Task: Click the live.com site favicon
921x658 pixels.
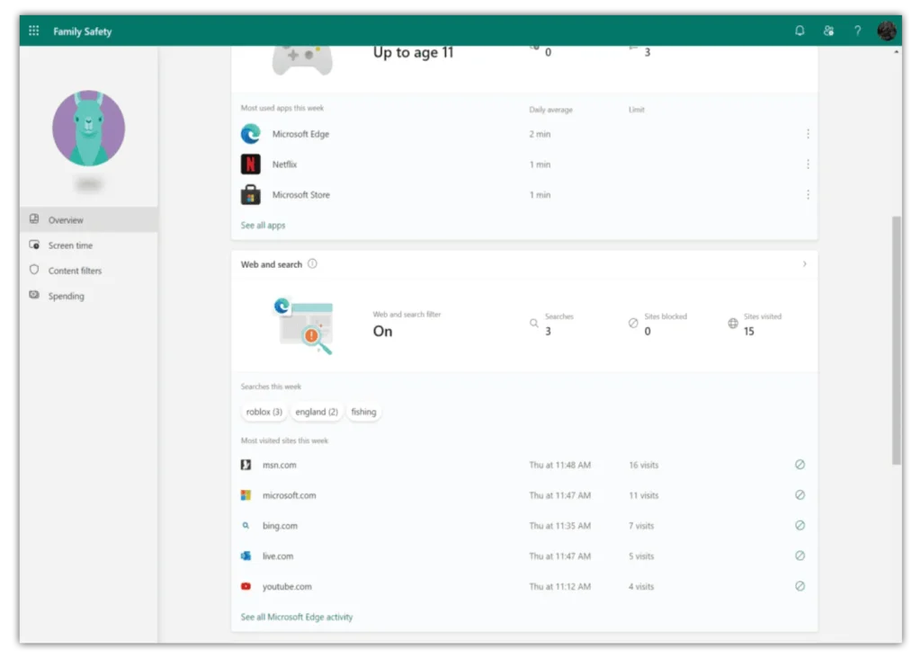Action: tap(246, 556)
